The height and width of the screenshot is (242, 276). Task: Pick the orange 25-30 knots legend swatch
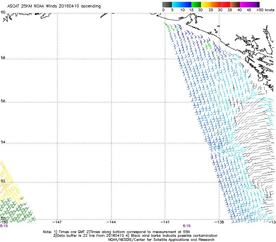point(216,4)
